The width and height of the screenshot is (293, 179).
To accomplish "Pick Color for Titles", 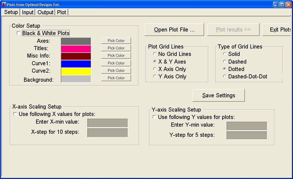I will (116, 48).
